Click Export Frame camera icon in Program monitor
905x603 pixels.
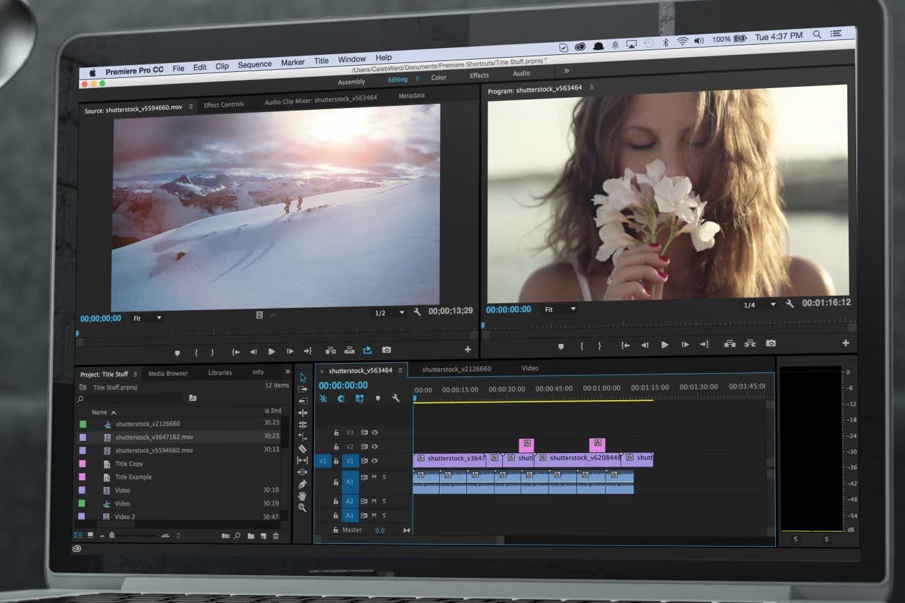click(771, 344)
